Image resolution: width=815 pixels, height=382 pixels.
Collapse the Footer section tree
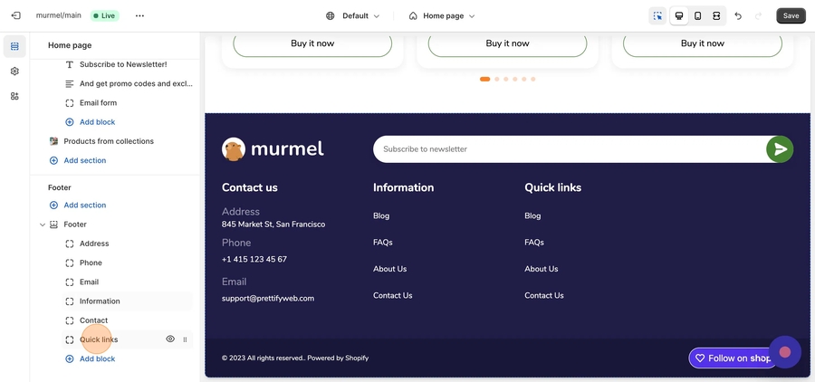(42, 224)
